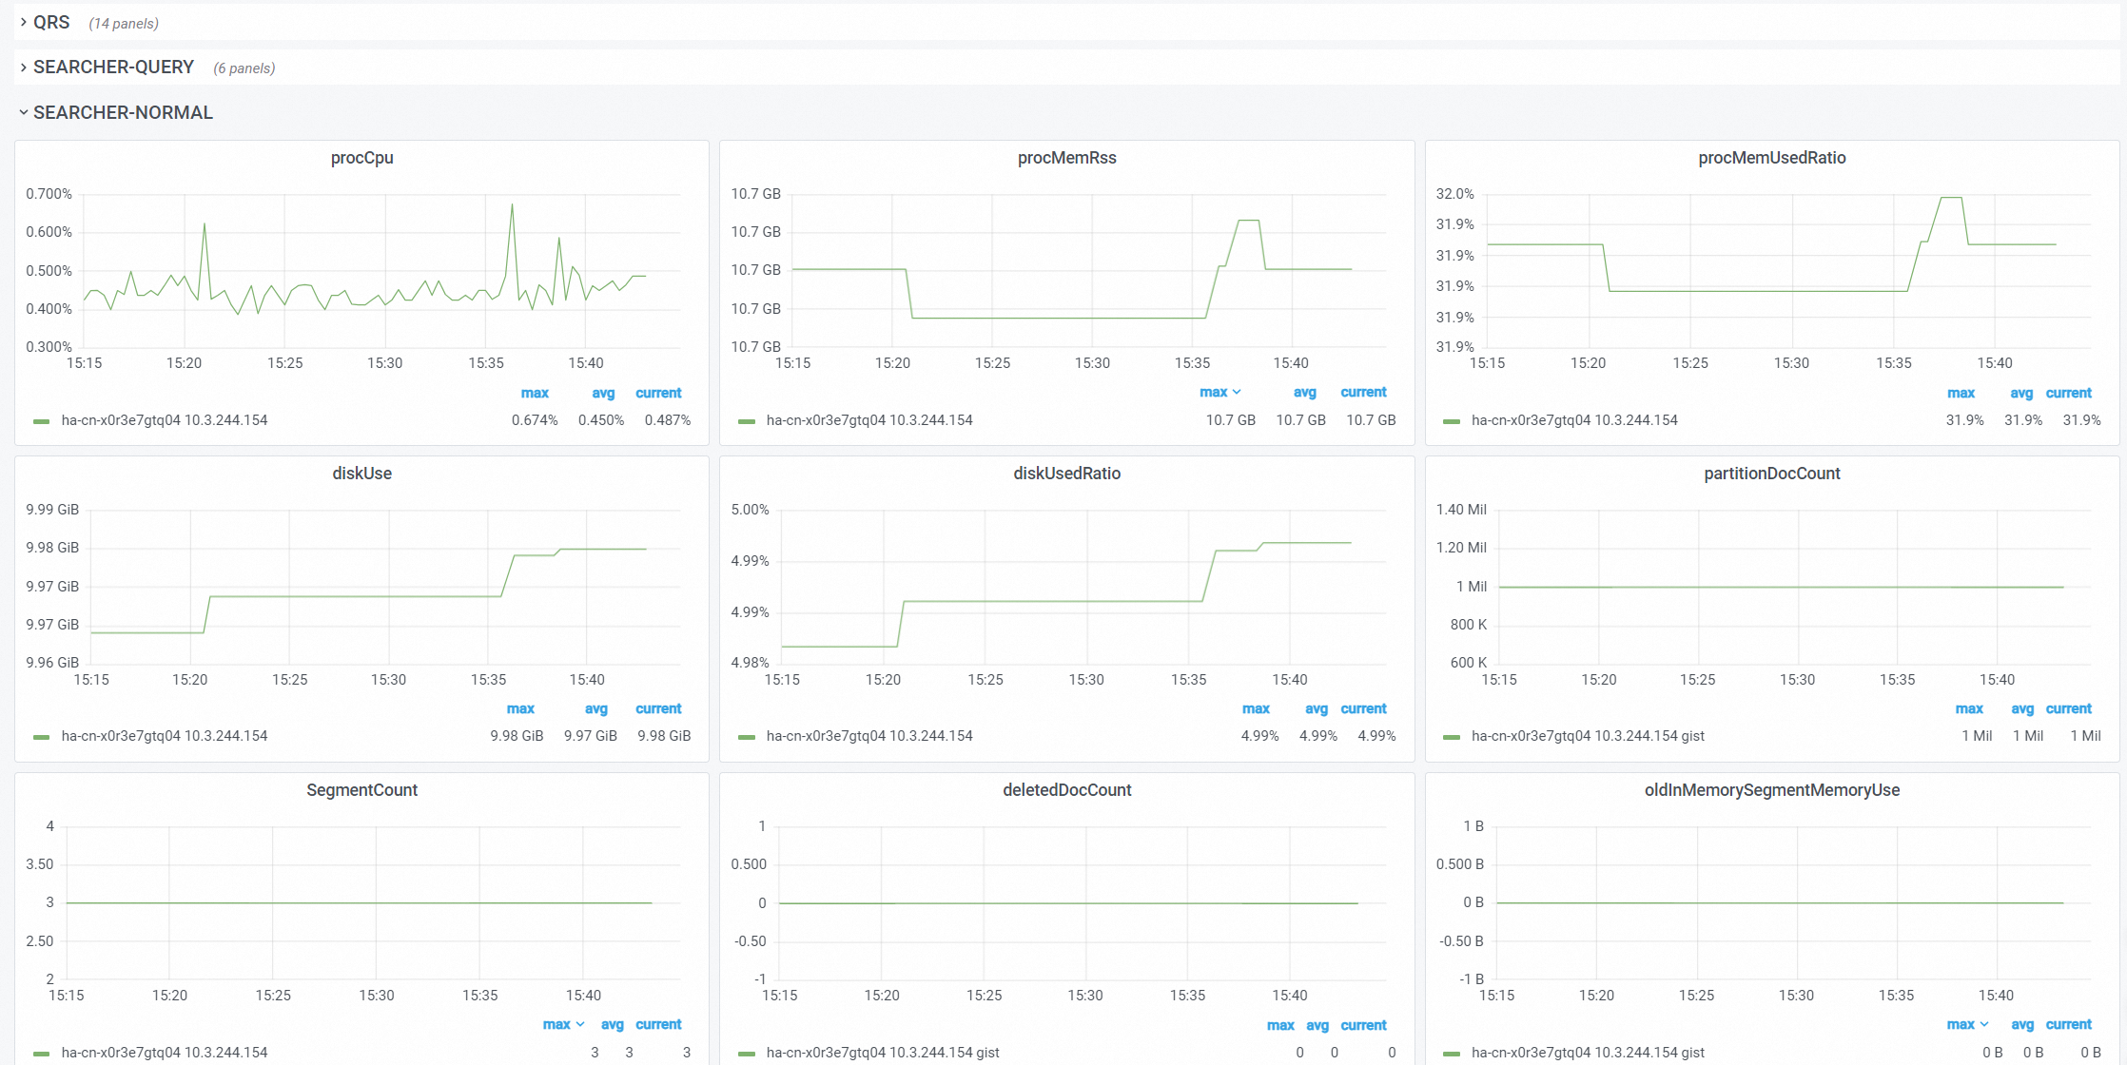Sort diskUsedRatio legend by avg column
Image resolution: width=2127 pixels, height=1065 pixels.
click(1317, 708)
